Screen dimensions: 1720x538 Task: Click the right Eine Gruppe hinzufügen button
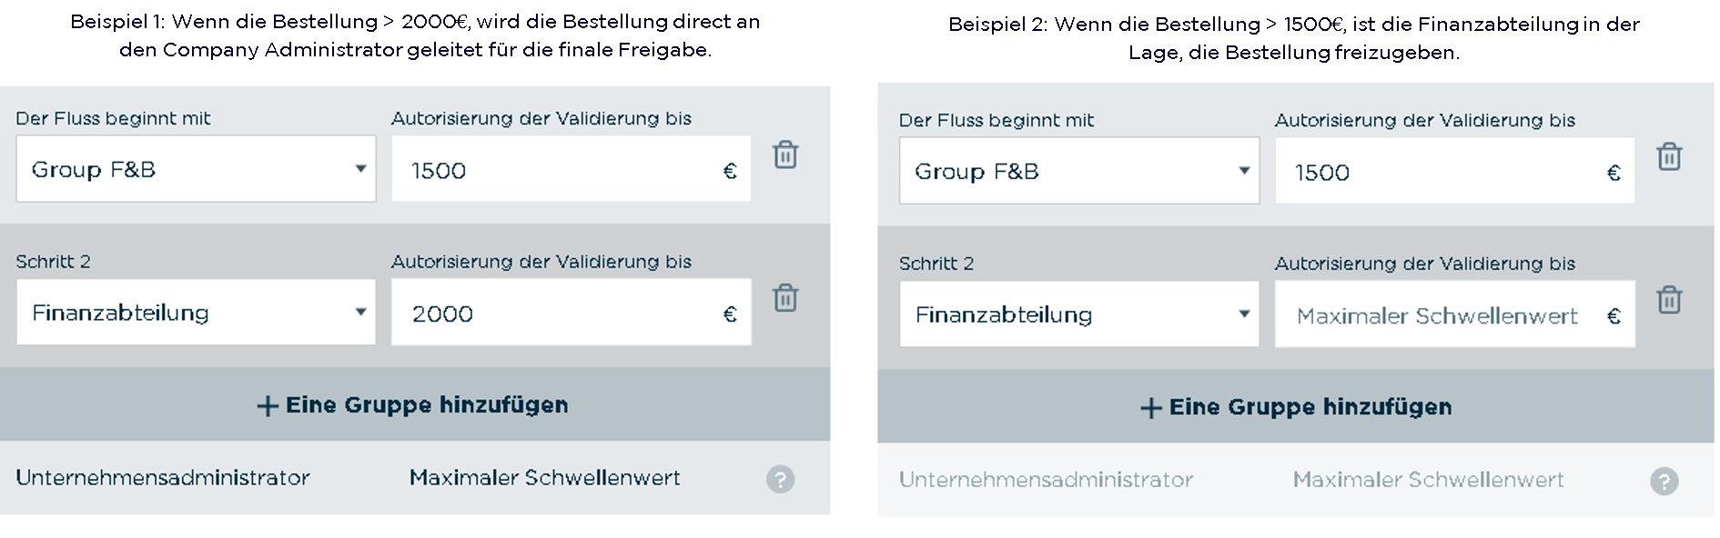click(x=1296, y=406)
